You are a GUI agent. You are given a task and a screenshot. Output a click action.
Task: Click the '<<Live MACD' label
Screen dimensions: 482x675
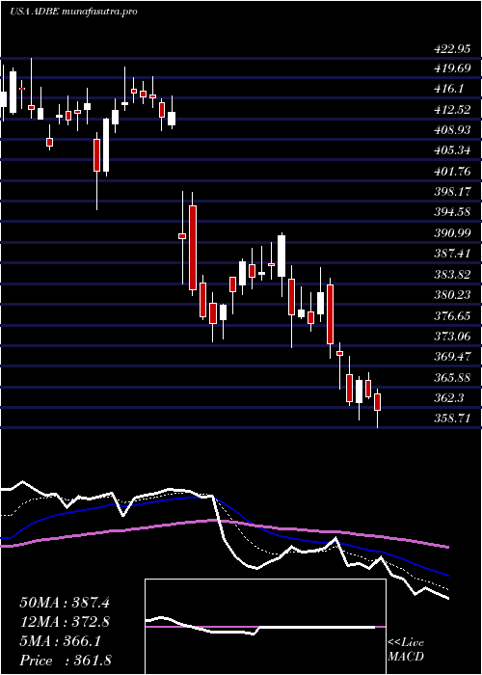click(x=406, y=650)
